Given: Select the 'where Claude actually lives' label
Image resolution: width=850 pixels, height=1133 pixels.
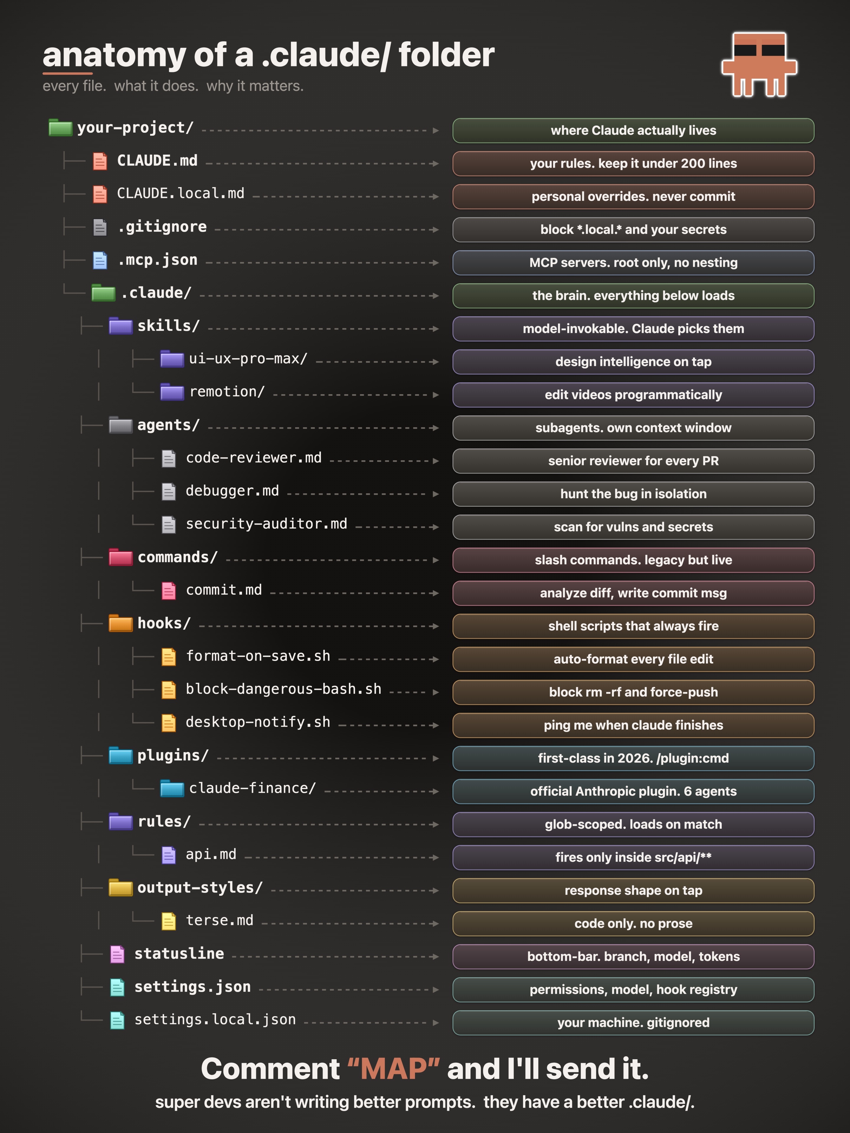Looking at the screenshot, I should 633,131.
